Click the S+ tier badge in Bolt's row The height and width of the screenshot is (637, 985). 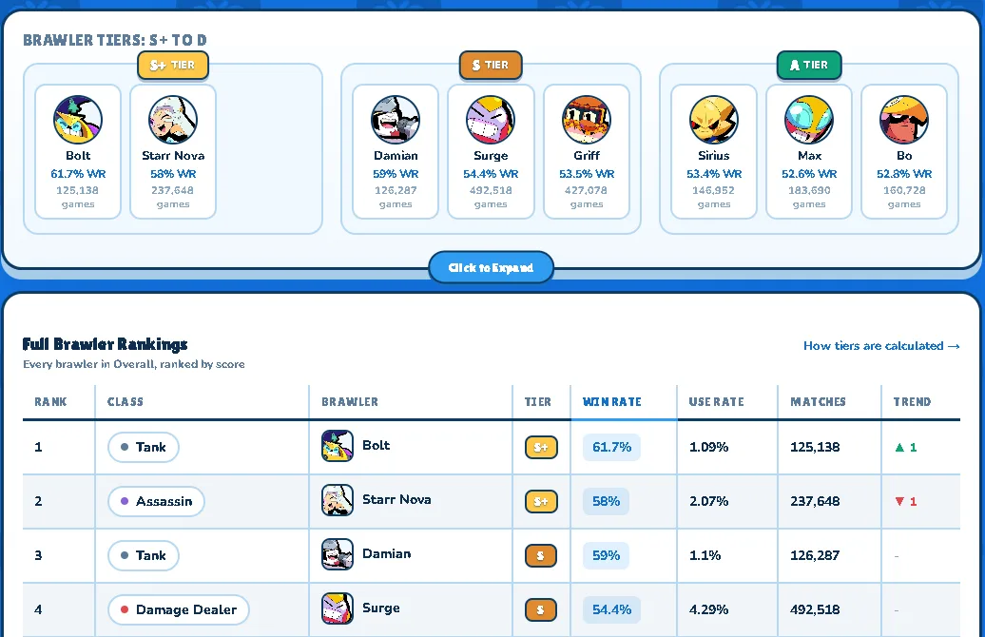[x=541, y=447]
